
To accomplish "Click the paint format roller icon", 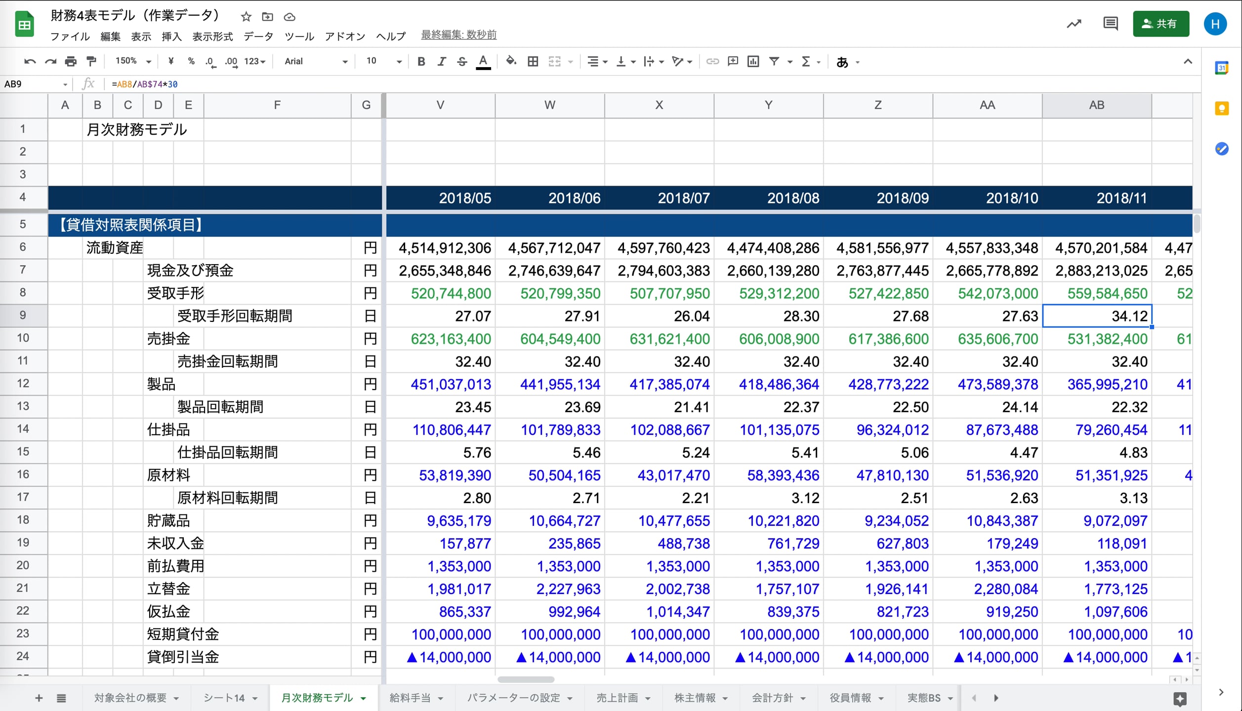I will tap(91, 61).
